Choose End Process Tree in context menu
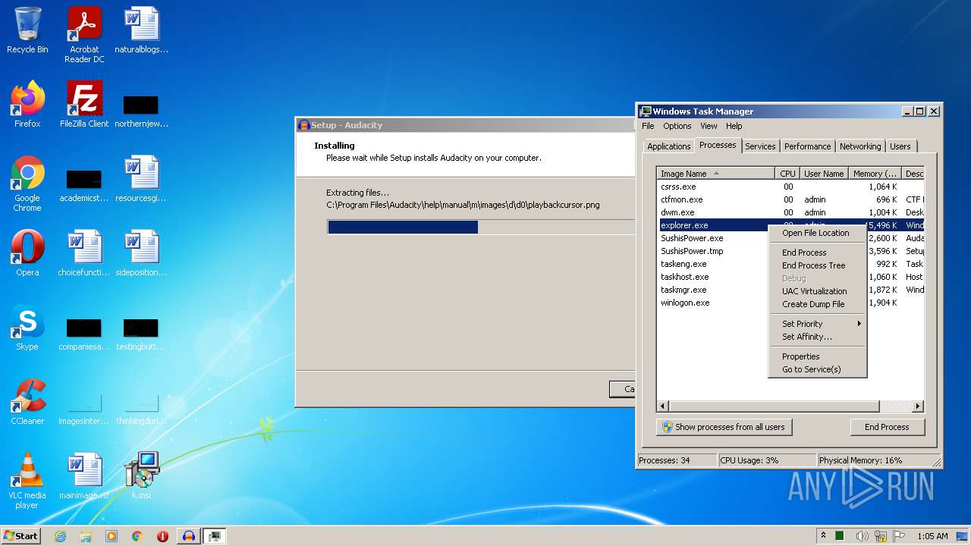Viewport: 971px width, 546px height. tap(817, 265)
